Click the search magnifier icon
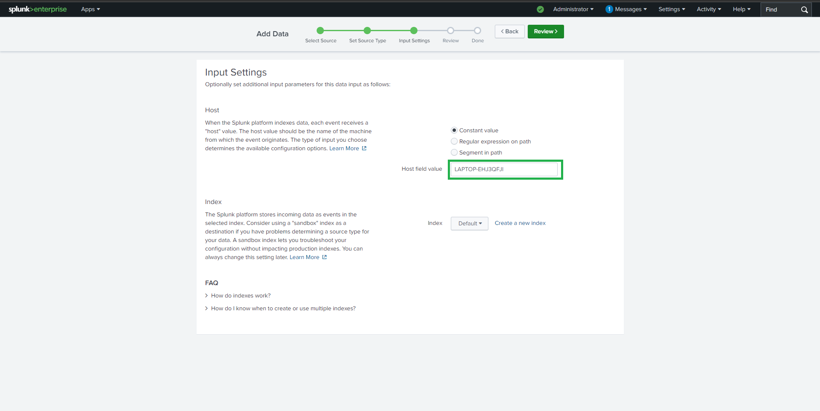 click(804, 9)
